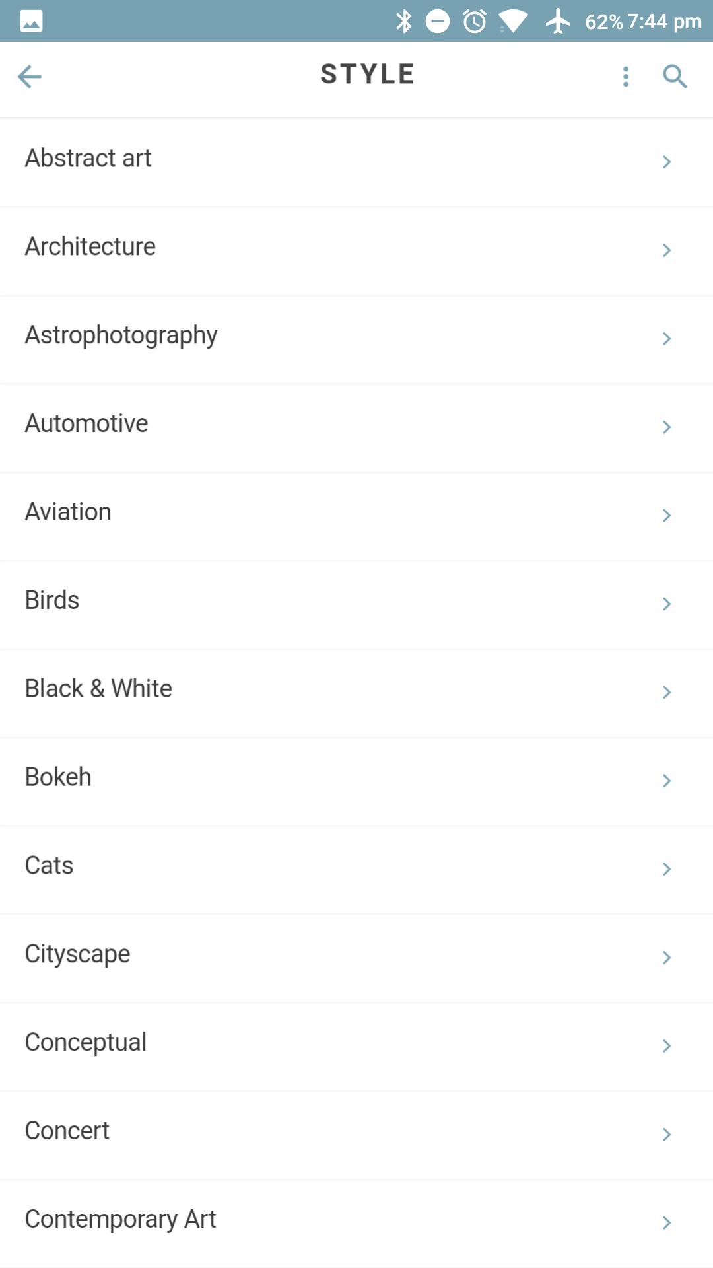Tap the Bluetooth status icon

click(403, 21)
